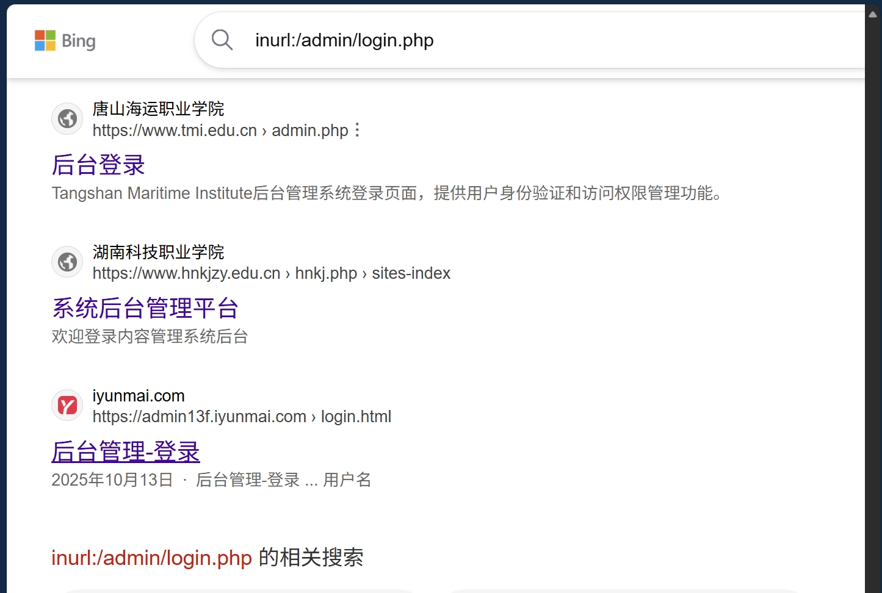Screen dimensions: 882x593
Task: Click the red iyunmai.com favicon
Action: pos(67,406)
